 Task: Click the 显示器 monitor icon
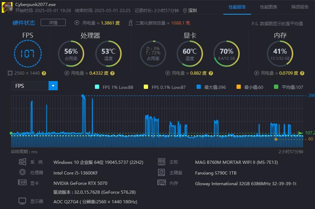22,201
